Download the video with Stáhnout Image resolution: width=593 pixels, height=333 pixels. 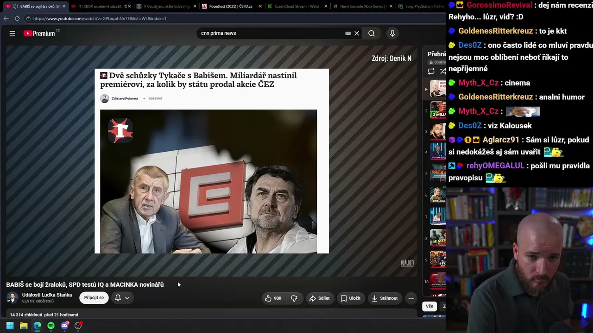click(385, 298)
